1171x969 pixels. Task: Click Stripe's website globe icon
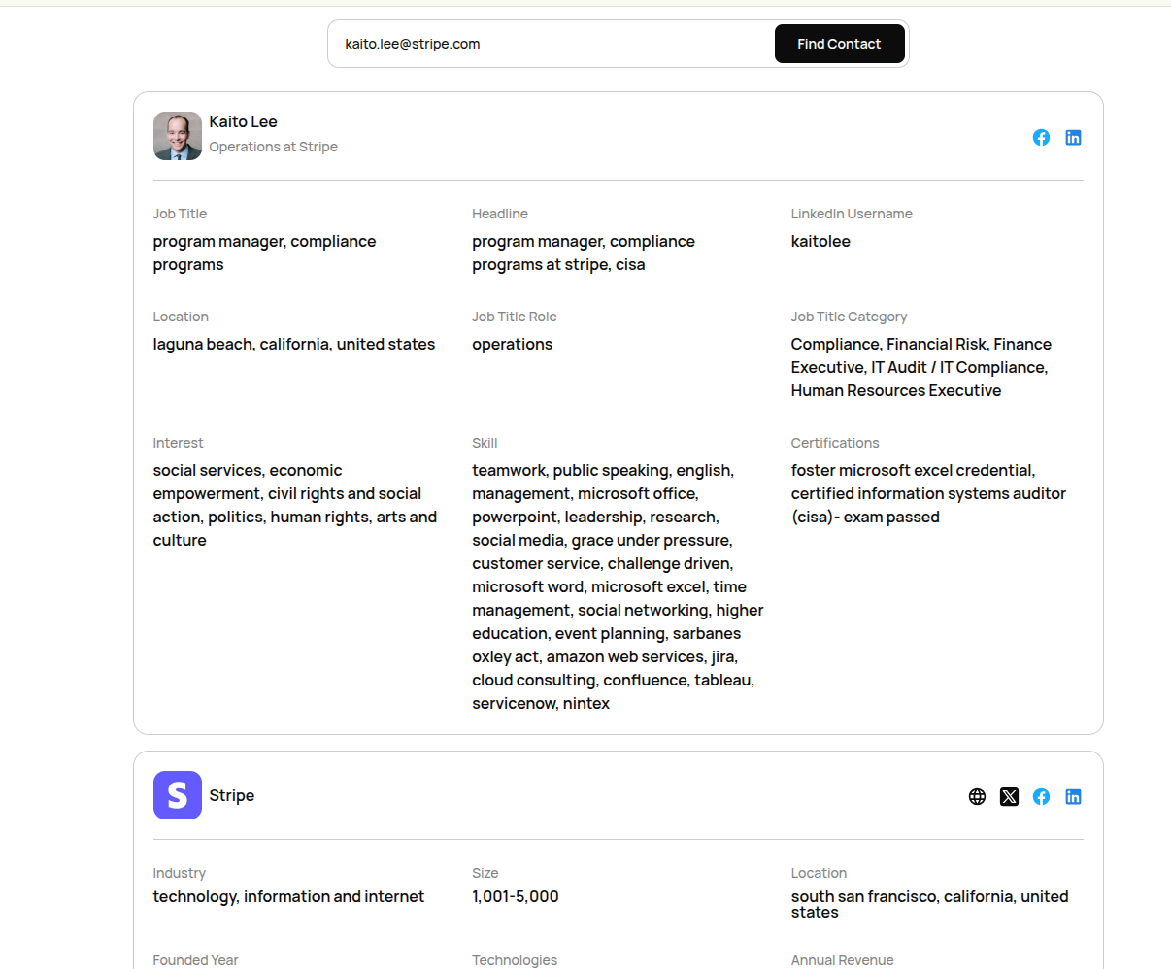click(x=977, y=797)
